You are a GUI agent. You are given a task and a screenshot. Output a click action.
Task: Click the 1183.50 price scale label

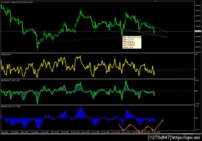(197, 21)
